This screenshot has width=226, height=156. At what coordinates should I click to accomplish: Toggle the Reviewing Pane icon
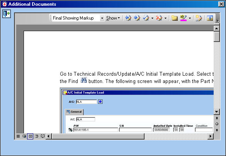click(x=210, y=18)
